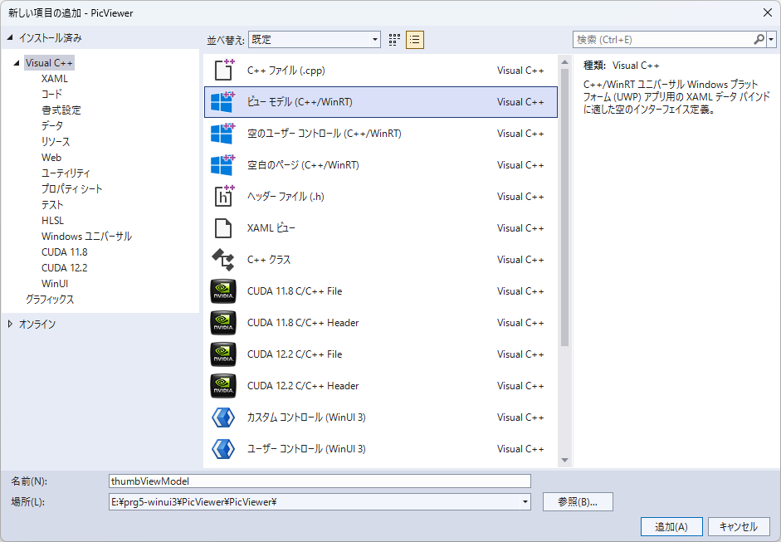Select the データ category
Screen dimensions: 781x542
[x=52, y=126]
